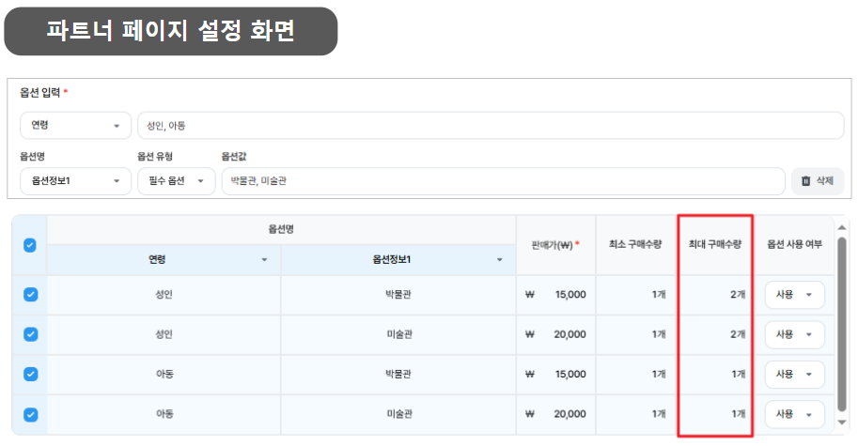Click the trash icon in 삭제 button
858x446 pixels.
806,181
